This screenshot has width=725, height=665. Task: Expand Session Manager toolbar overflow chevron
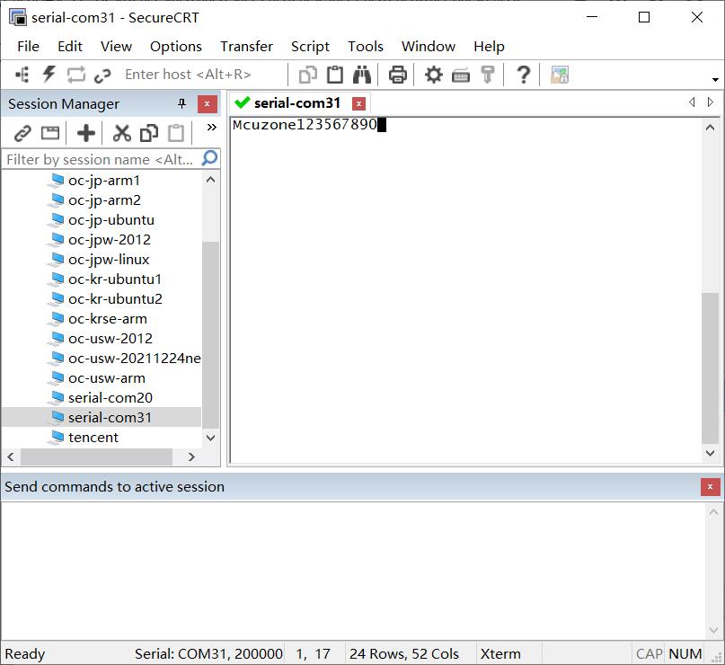212,128
